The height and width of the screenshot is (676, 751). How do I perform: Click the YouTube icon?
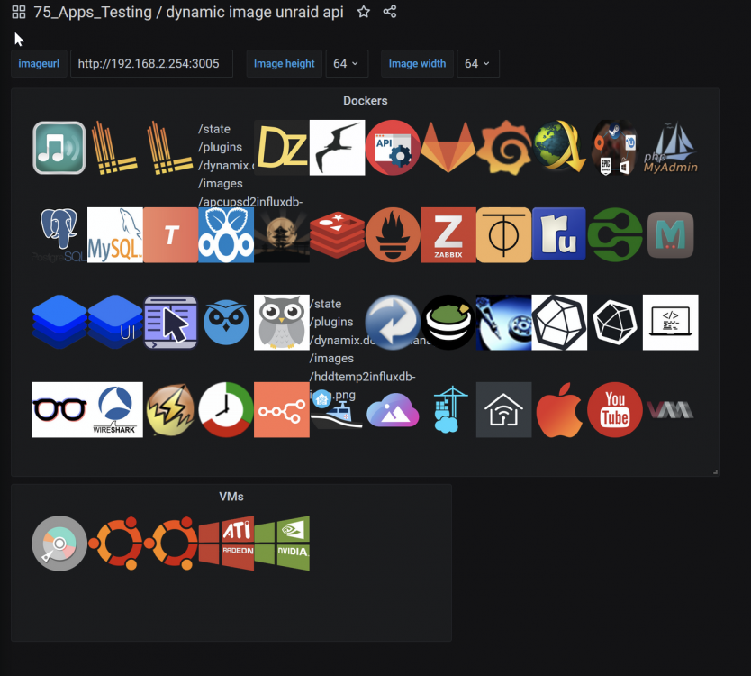tap(615, 410)
